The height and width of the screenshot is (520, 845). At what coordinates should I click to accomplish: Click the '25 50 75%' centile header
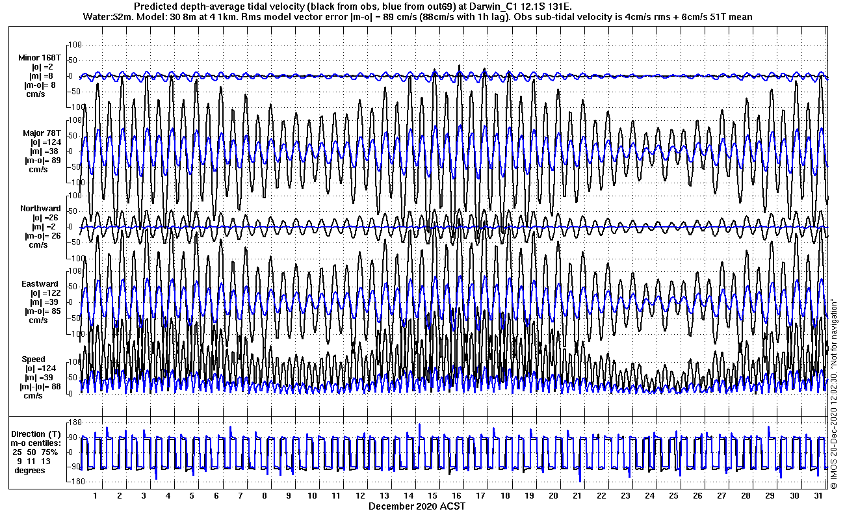point(36,452)
